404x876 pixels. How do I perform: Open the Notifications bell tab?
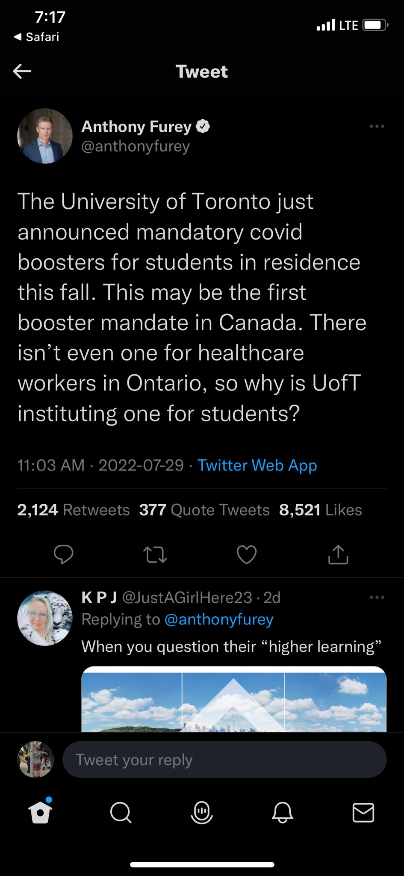tap(283, 812)
